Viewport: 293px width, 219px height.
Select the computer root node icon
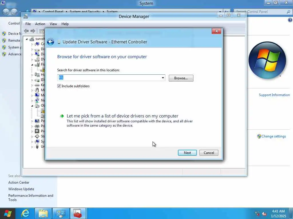tap(32, 39)
